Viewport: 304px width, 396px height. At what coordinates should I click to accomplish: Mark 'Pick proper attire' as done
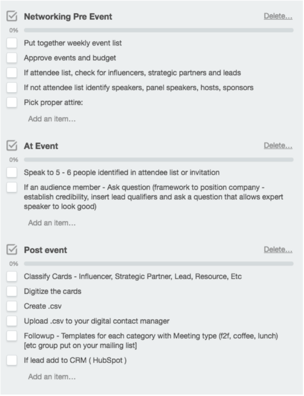12,102
